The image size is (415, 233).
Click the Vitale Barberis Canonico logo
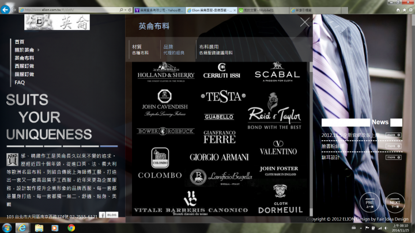point(191,204)
